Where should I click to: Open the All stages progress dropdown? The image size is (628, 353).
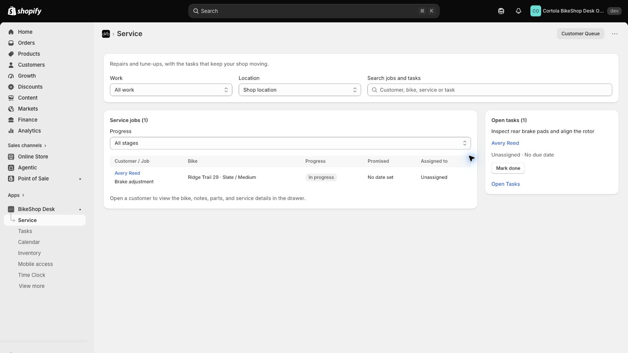pyautogui.click(x=290, y=143)
